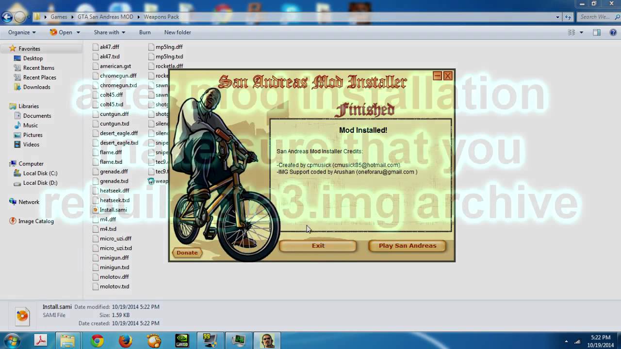Open the Fraps 99 taskbar icon
Image resolution: width=621 pixels, height=349 pixels.
tap(210, 341)
